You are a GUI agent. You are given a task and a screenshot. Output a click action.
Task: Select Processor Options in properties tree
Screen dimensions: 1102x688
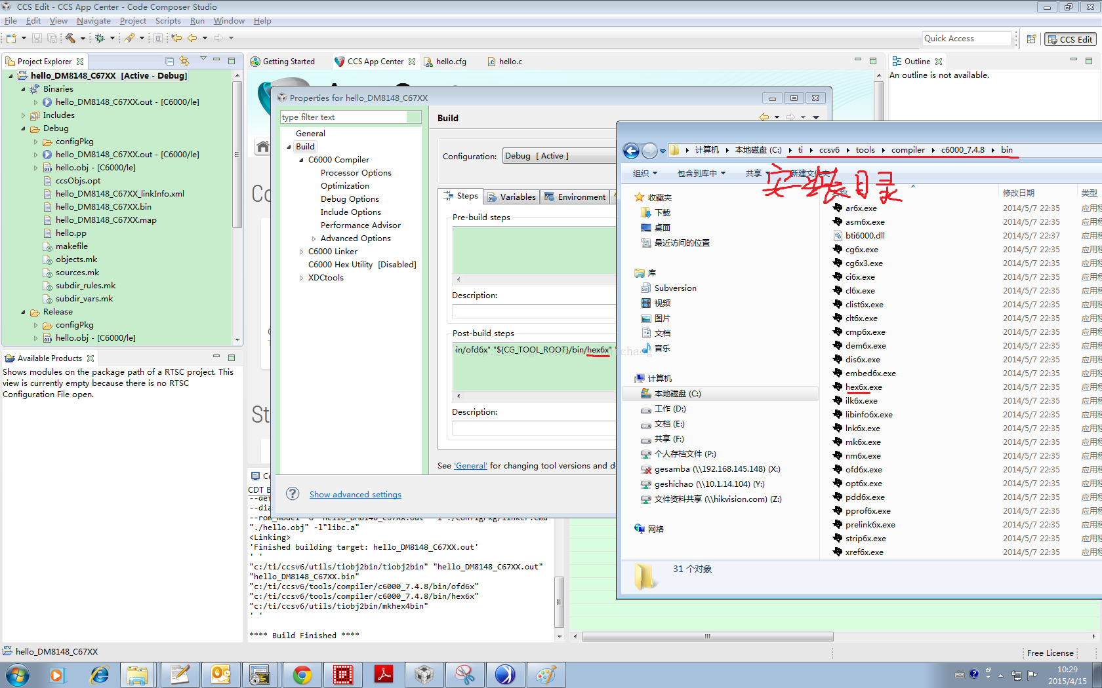click(356, 173)
